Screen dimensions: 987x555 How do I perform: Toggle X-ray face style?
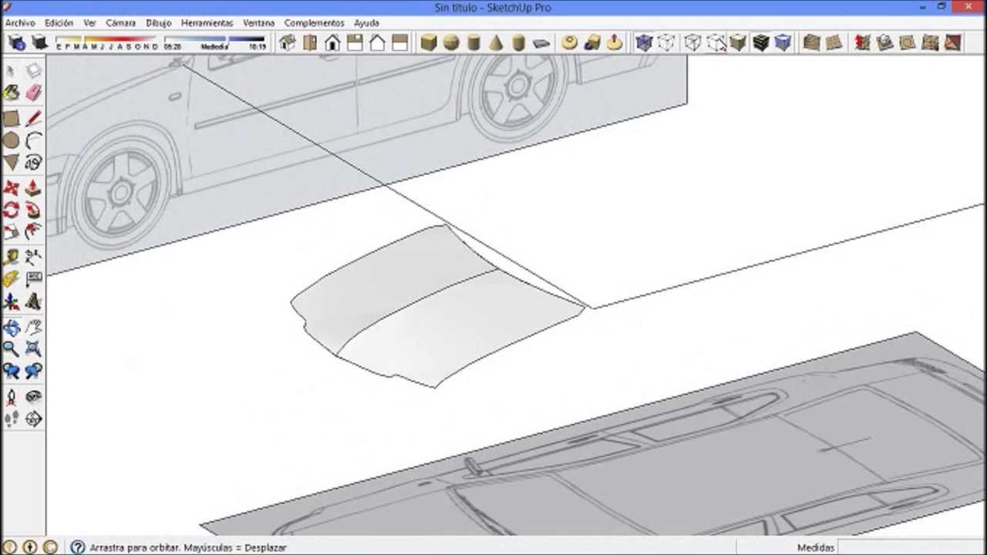644,43
